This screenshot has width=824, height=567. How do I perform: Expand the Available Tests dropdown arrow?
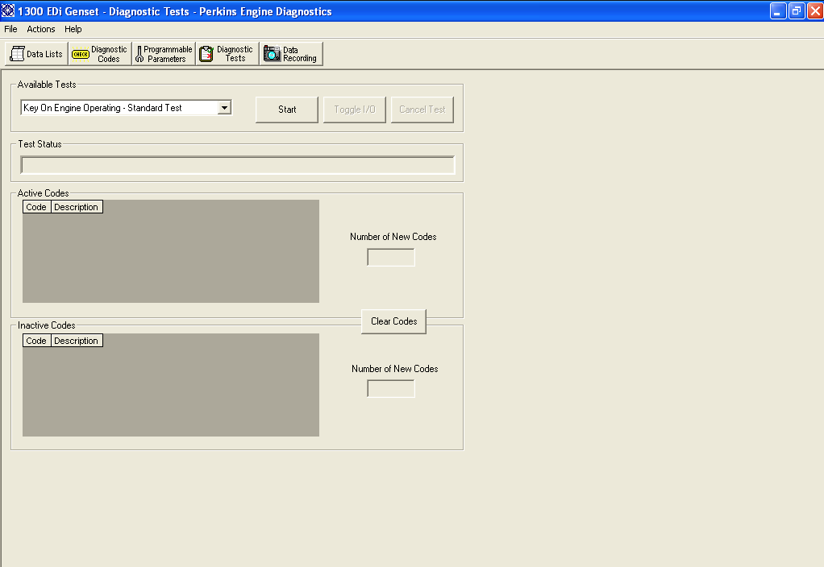tap(224, 108)
